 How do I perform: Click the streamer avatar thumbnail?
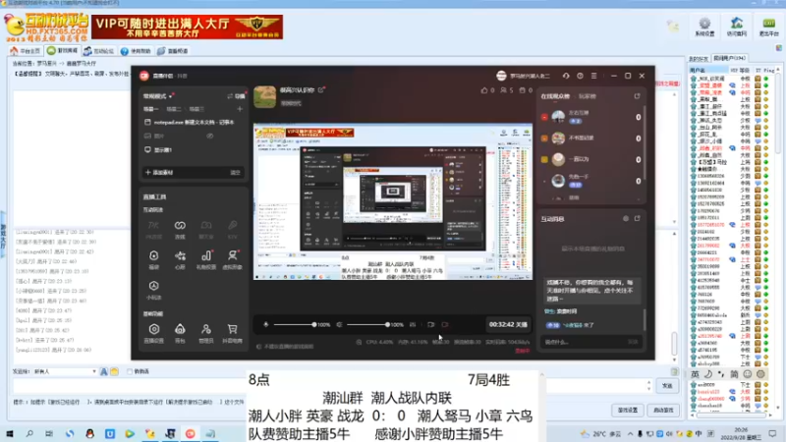tap(264, 96)
